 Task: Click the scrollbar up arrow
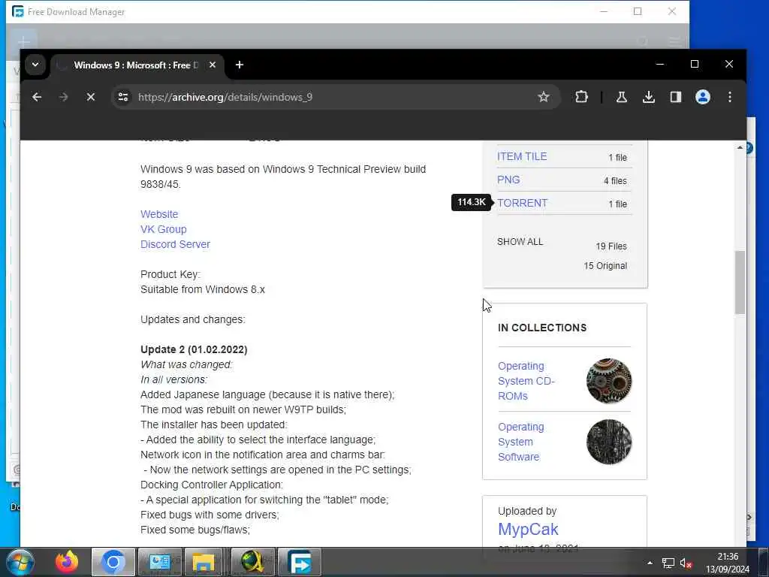(x=740, y=147)
